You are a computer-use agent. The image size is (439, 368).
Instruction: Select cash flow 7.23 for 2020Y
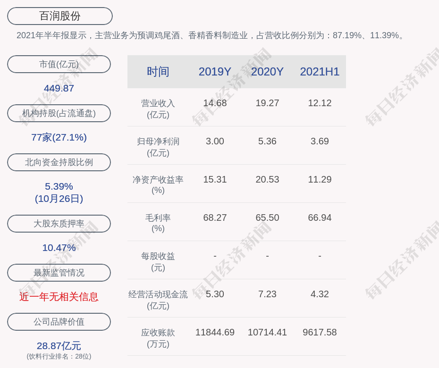[x=267, y=294]
